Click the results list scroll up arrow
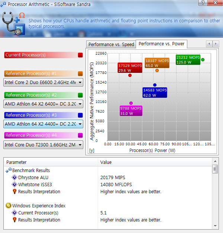 215,161
